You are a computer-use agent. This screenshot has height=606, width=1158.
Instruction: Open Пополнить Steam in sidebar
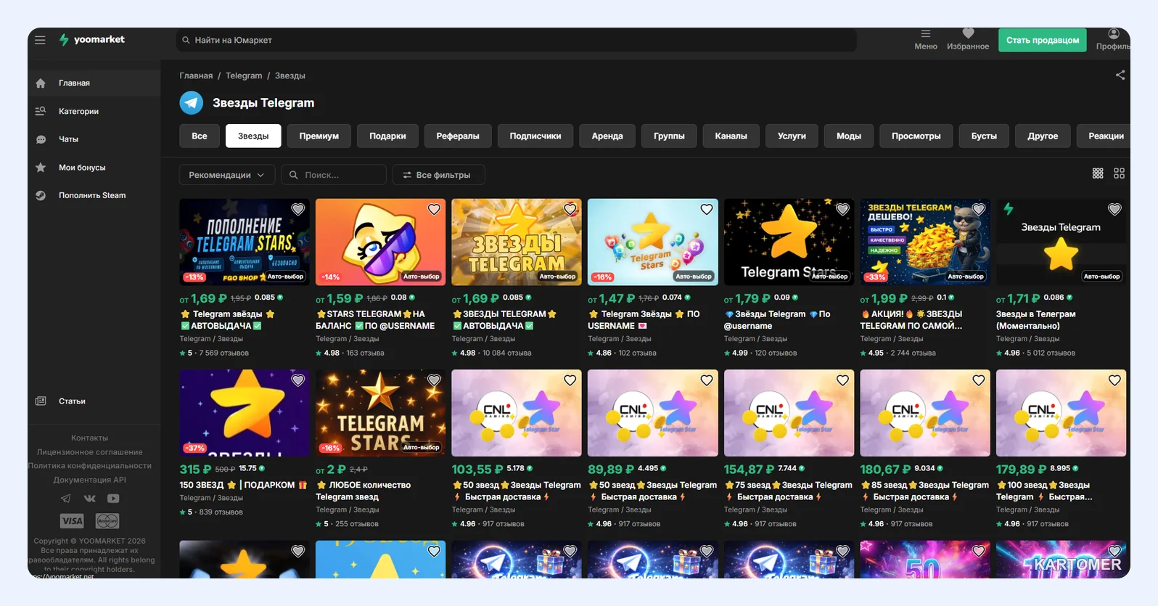tap(94, 195)
